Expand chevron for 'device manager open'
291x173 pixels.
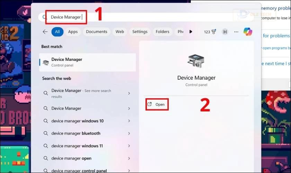[x=129, y=158]
